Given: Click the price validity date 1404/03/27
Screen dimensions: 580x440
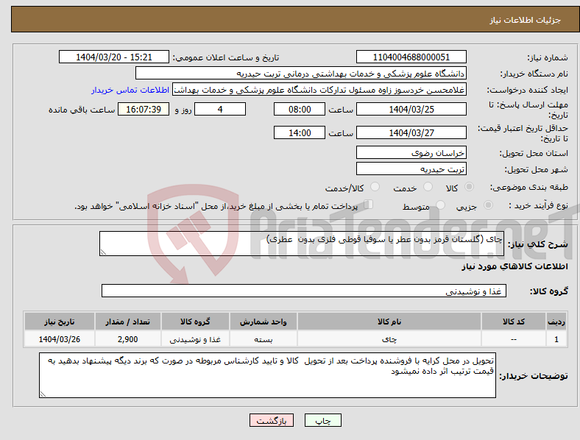Looking at the screenshot, I should point(411,132).
